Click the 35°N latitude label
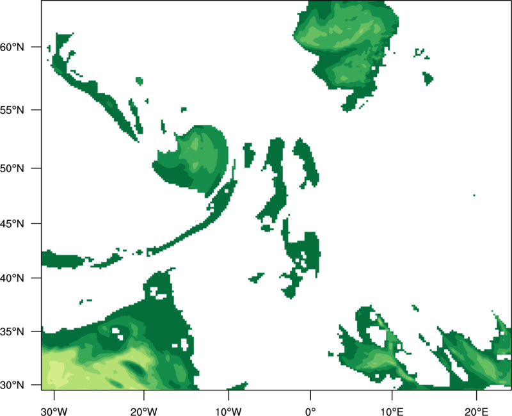The width and height of the screenshot is (512, 416). 12,332
